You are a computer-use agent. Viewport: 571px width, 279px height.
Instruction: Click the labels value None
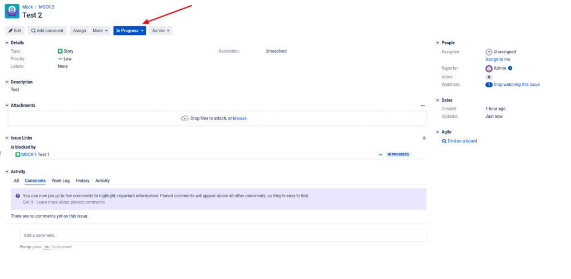coord(63,66)
